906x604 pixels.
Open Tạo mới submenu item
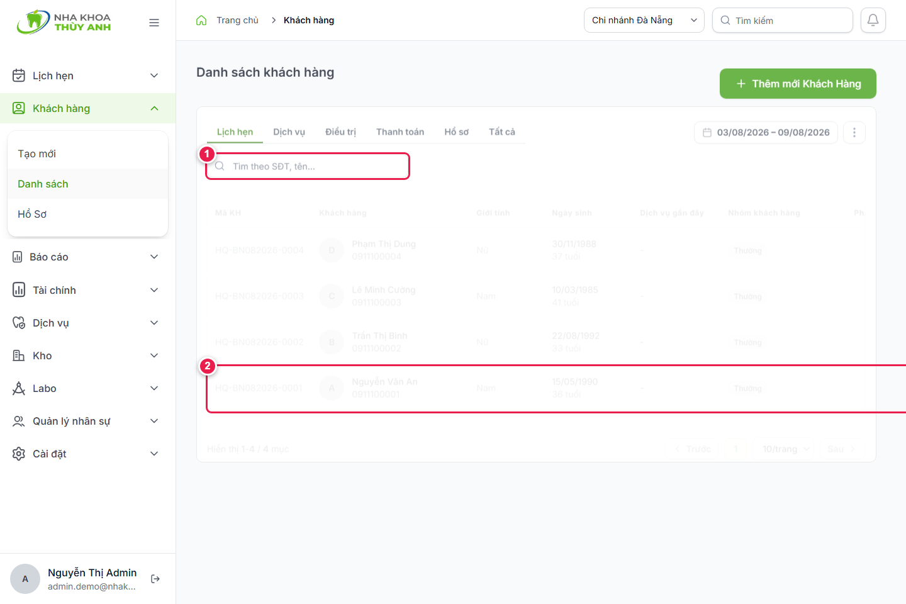coord(87,154)
